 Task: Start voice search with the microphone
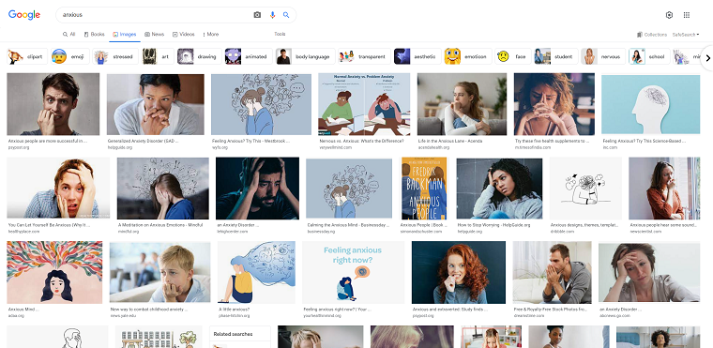272,15
